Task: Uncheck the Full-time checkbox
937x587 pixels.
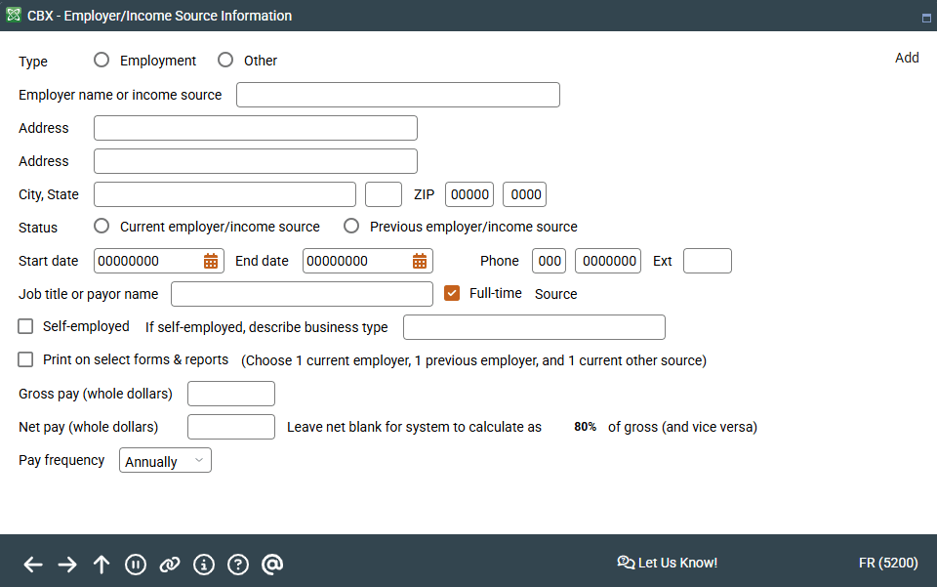Action: pyautogui.click(x=452, y=292)
